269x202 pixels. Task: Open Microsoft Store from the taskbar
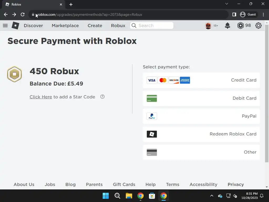point(152,196)
